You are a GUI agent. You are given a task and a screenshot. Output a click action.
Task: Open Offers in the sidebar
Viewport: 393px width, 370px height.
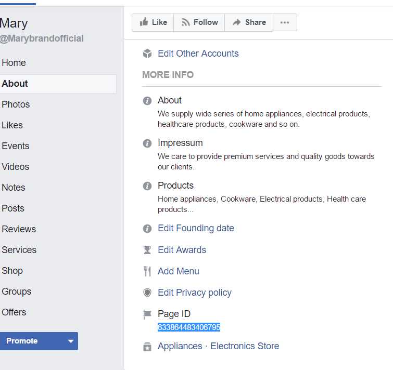click(14, 312)
